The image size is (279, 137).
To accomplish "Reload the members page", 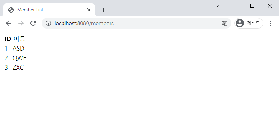I will coord(33,23).
